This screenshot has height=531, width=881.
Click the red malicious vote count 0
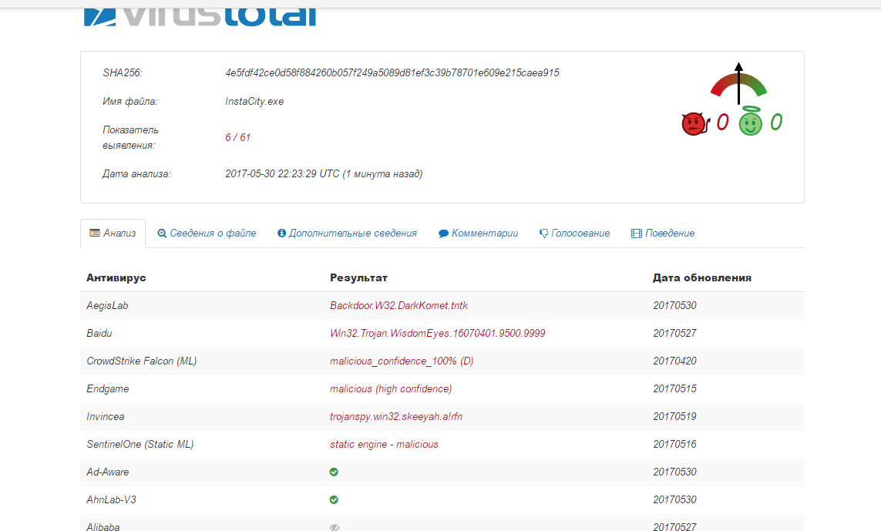click(x=722, y=122)
